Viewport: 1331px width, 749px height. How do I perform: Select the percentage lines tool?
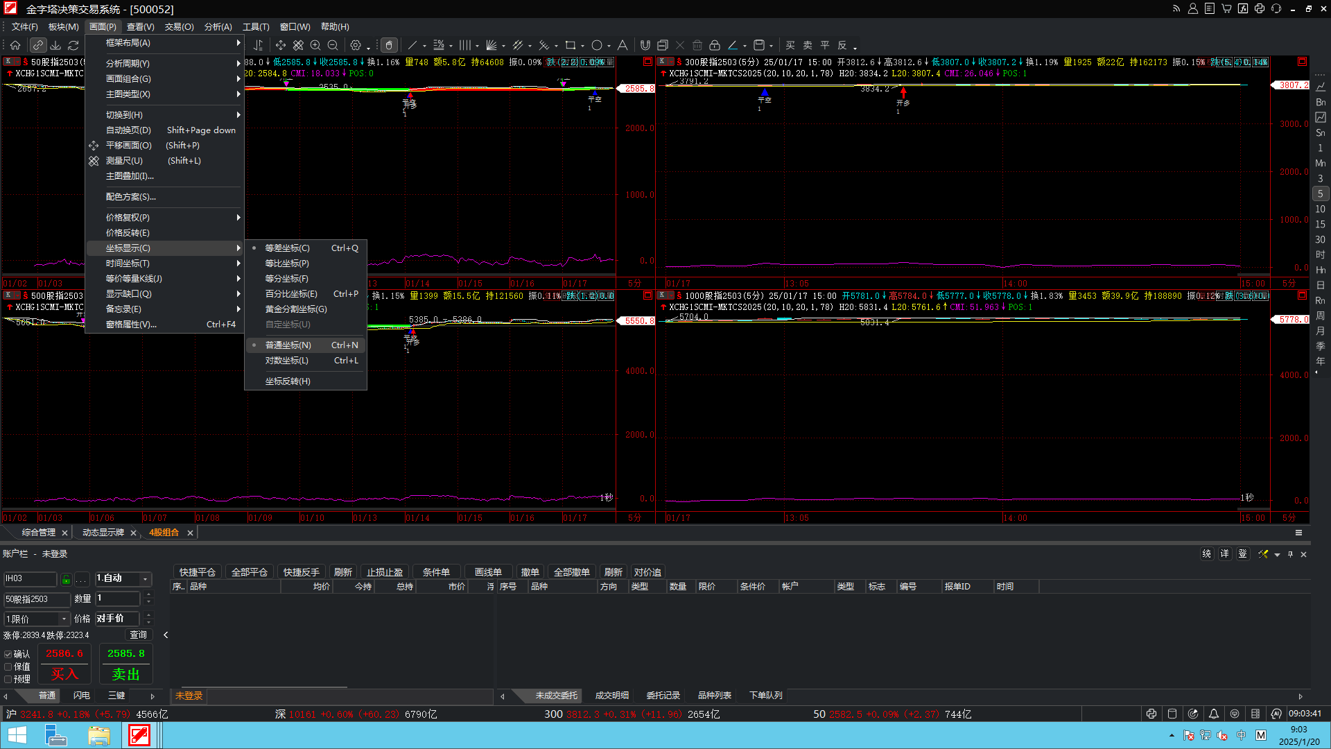[439, 45]
